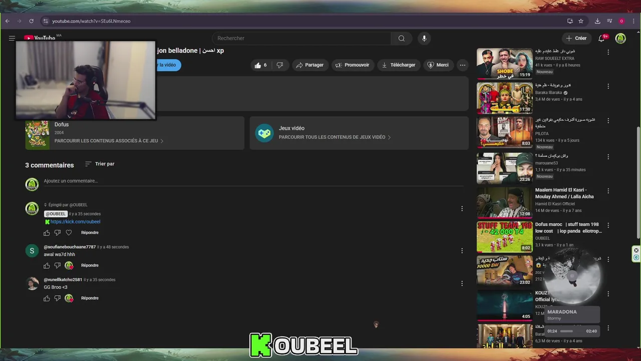641x361 pixels.
Task: Reload the page with the refresh icon
Action: [31, 21]
